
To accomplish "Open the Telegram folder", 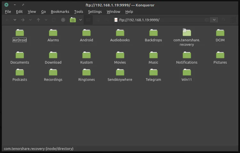I will click(x=153, y=75).
